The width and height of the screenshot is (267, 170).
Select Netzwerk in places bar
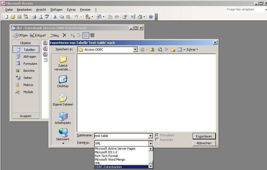click(x=63, y=135)
